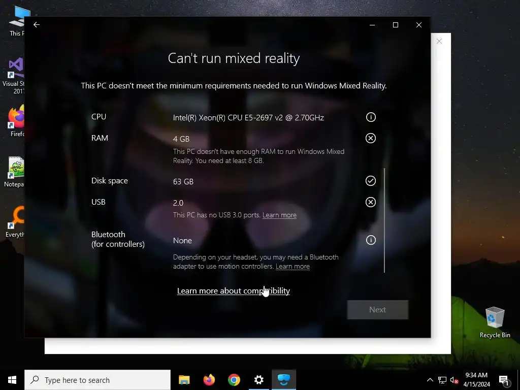Click the USB failed status icon
The image size is (520, 390).
(x=371, y=202)
